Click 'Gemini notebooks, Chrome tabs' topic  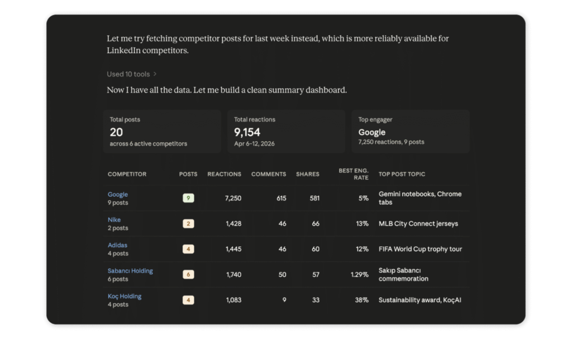pos(420,198)
